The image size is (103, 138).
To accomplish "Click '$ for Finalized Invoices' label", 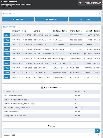I will 13,96.
